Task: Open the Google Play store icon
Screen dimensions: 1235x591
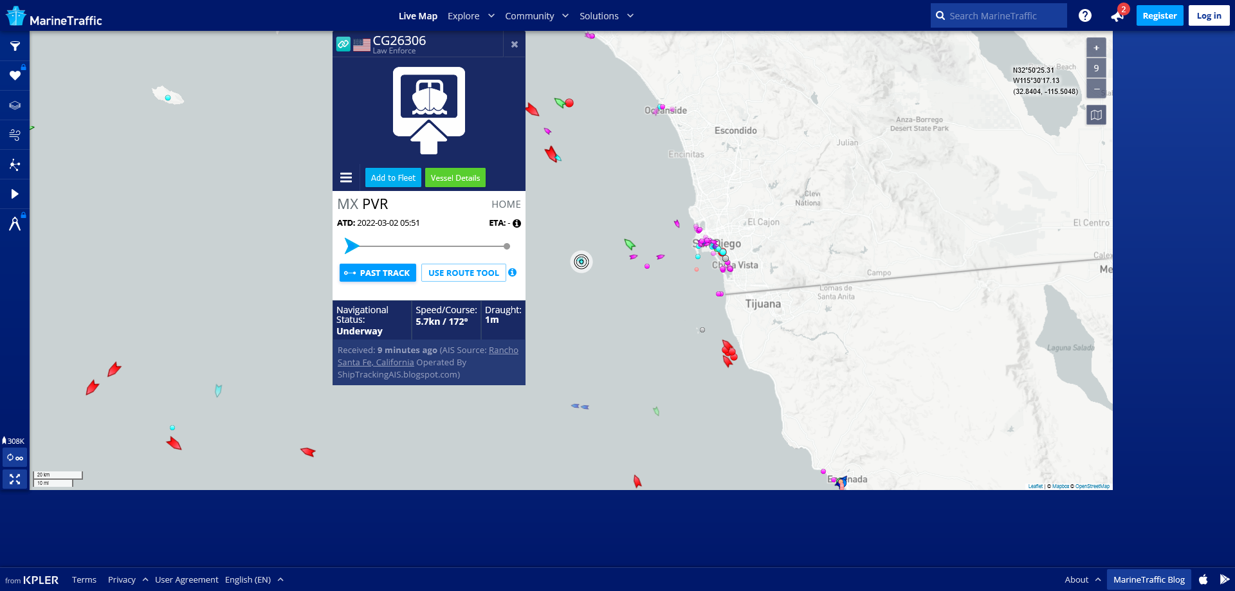Action: point(1224,579)
